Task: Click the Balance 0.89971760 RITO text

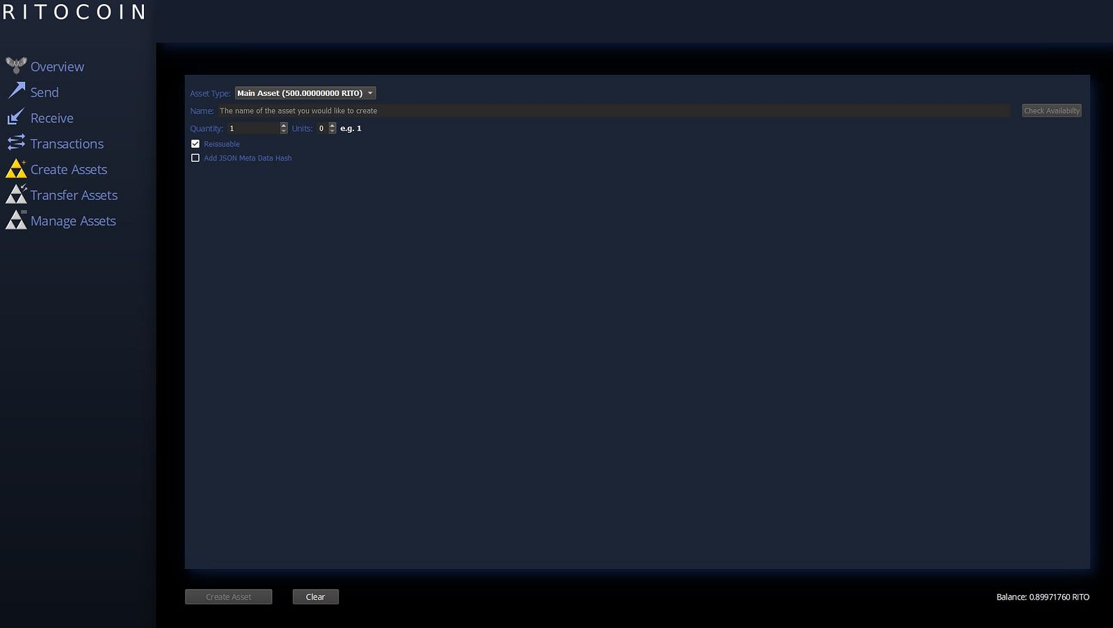Action: [1043, 597]
